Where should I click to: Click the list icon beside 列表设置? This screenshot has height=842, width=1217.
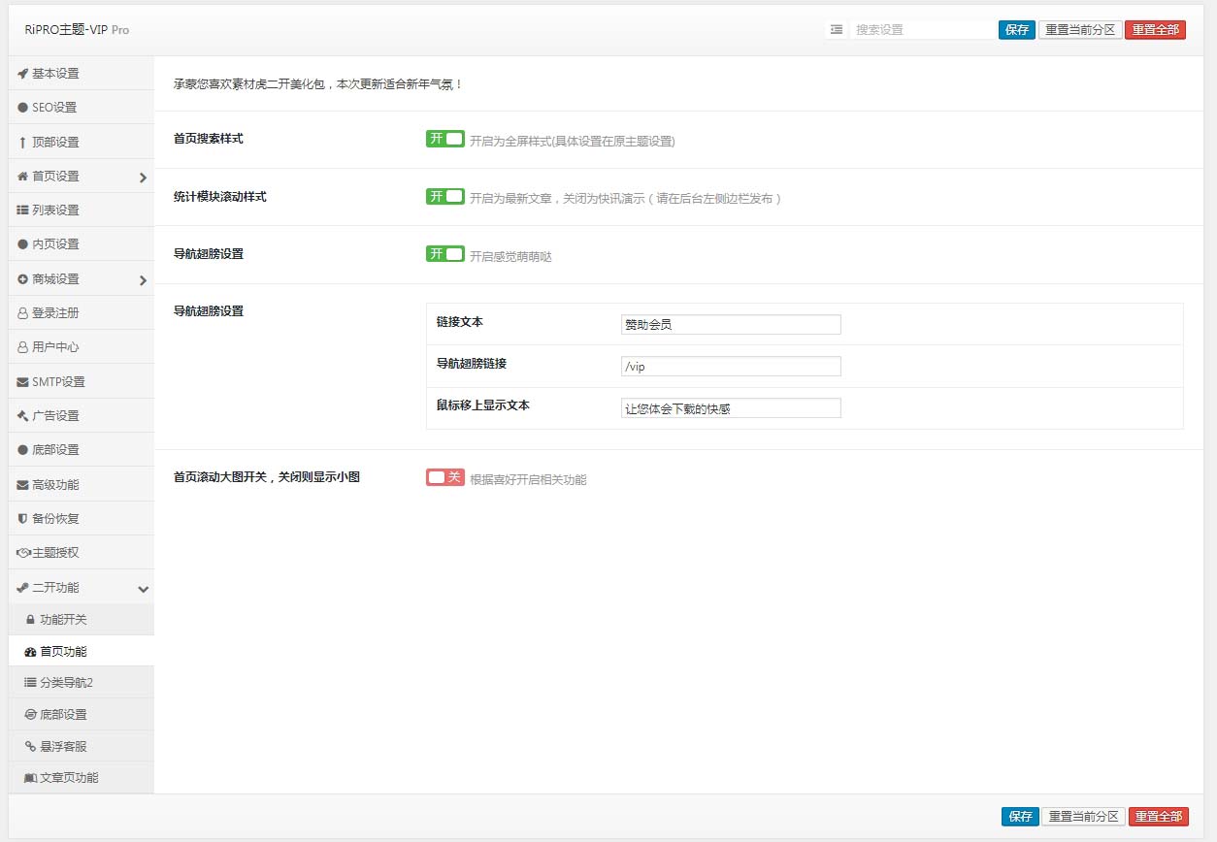click(22, 210)
